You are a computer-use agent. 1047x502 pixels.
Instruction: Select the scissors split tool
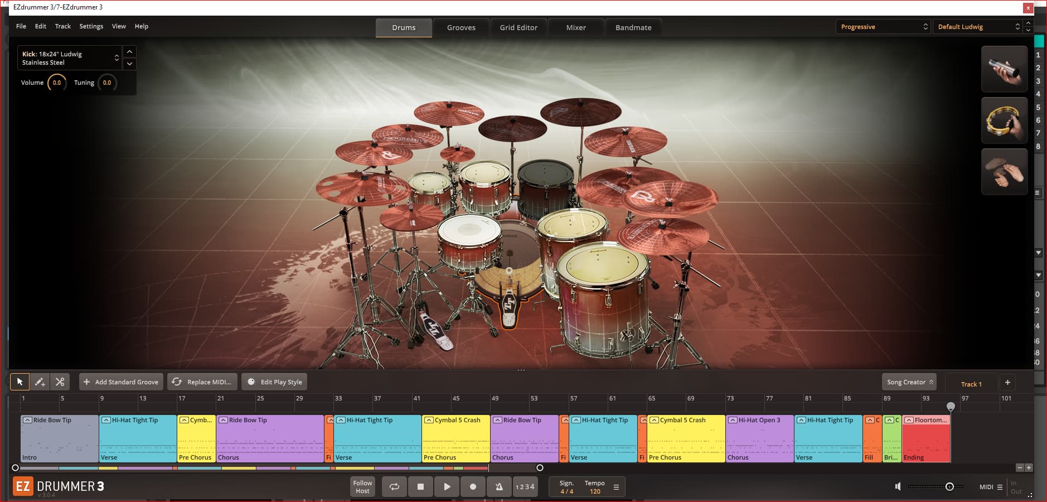click(60, 382)
